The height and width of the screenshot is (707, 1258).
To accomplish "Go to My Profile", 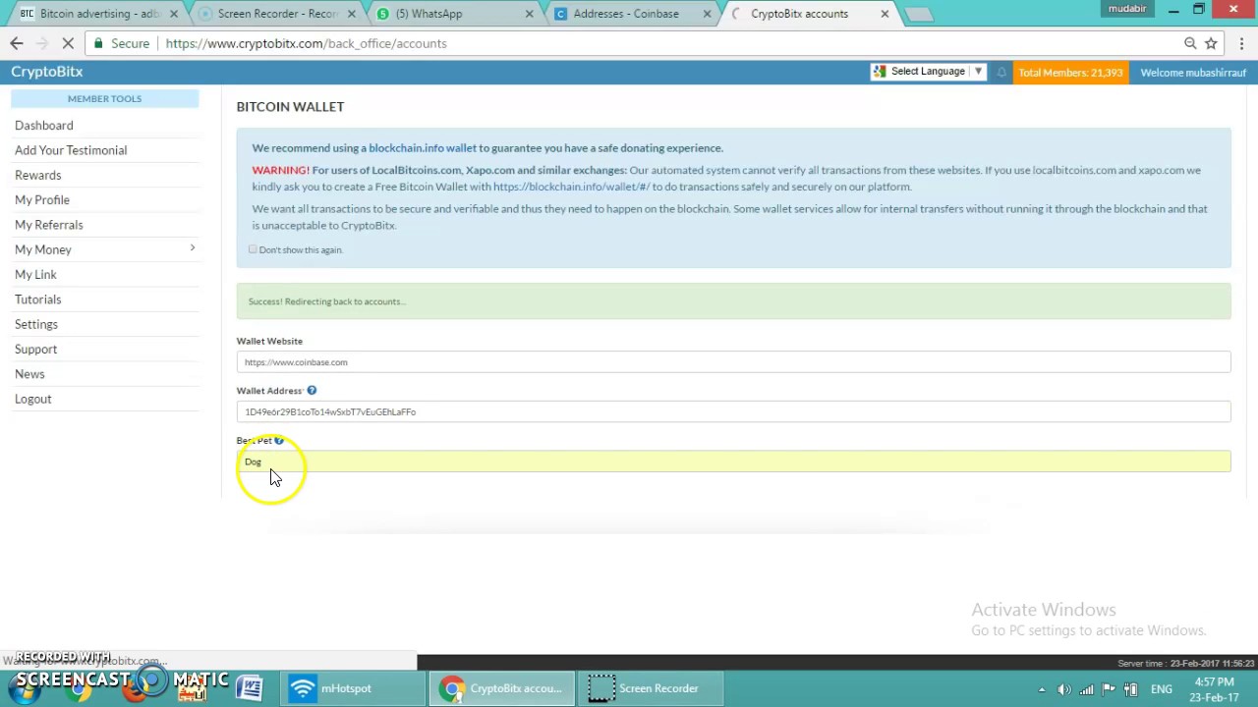I will (x=42, y=200).
